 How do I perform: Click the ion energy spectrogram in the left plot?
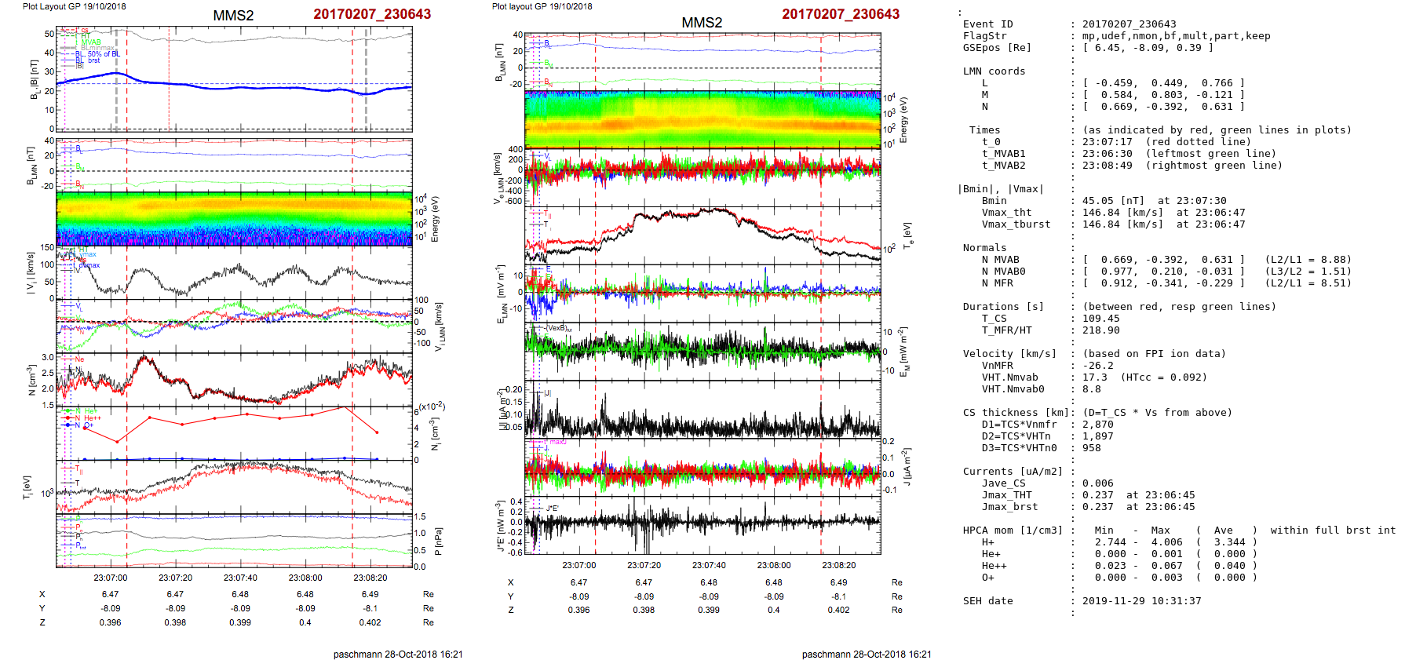(234, 219)
